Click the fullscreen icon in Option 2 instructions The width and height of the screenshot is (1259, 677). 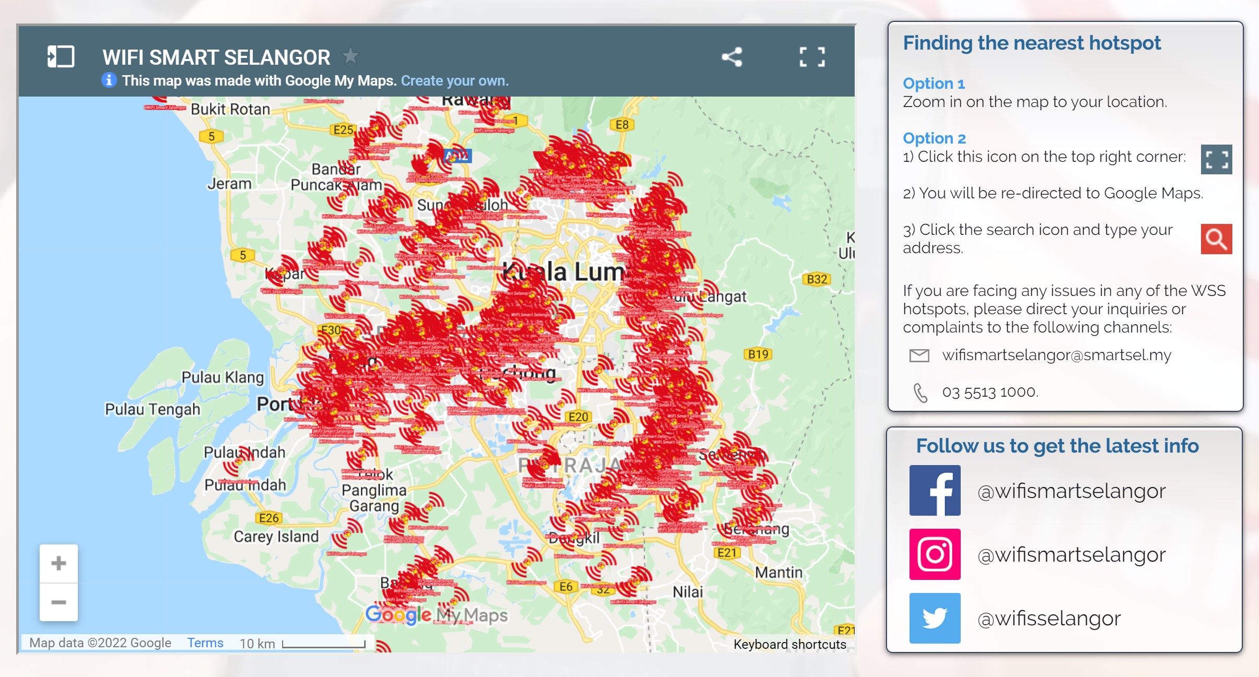pos(1216,159)
